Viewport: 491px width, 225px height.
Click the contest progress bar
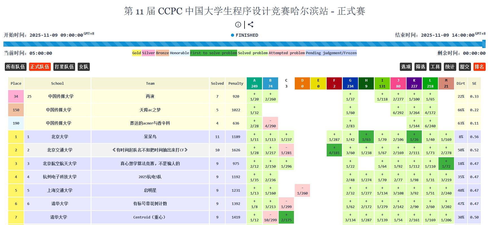[244, 44]
